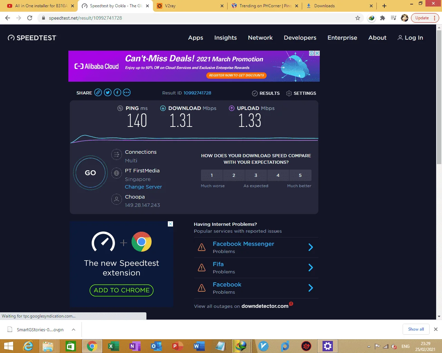442x353 pixels.
Task: Switch to the Downloads tab
Action: [339, 6]
